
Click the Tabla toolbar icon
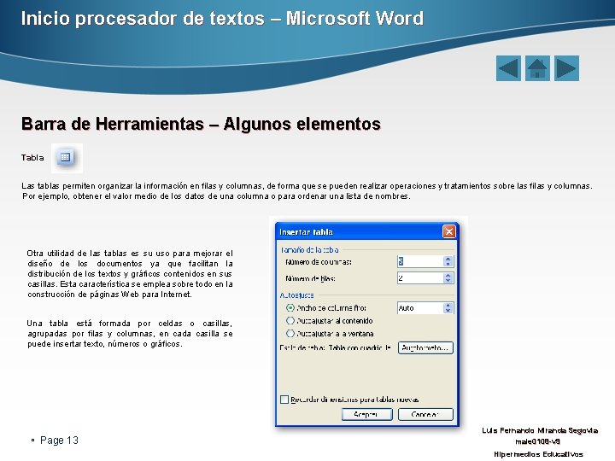67,158
